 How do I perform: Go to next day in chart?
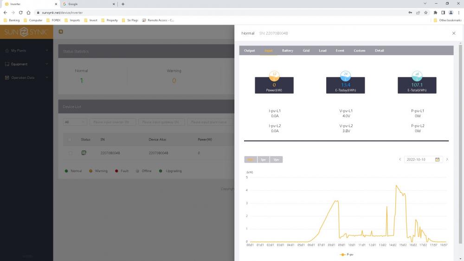447,159
